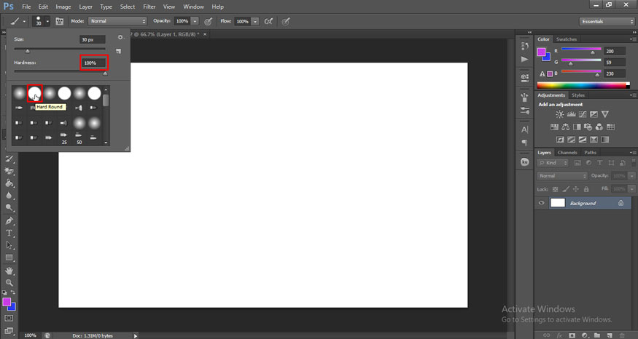Open the brush Mode dropdown set to Normal
The image size is (638, 339).
pyautogui.click(x=117, y=21)
